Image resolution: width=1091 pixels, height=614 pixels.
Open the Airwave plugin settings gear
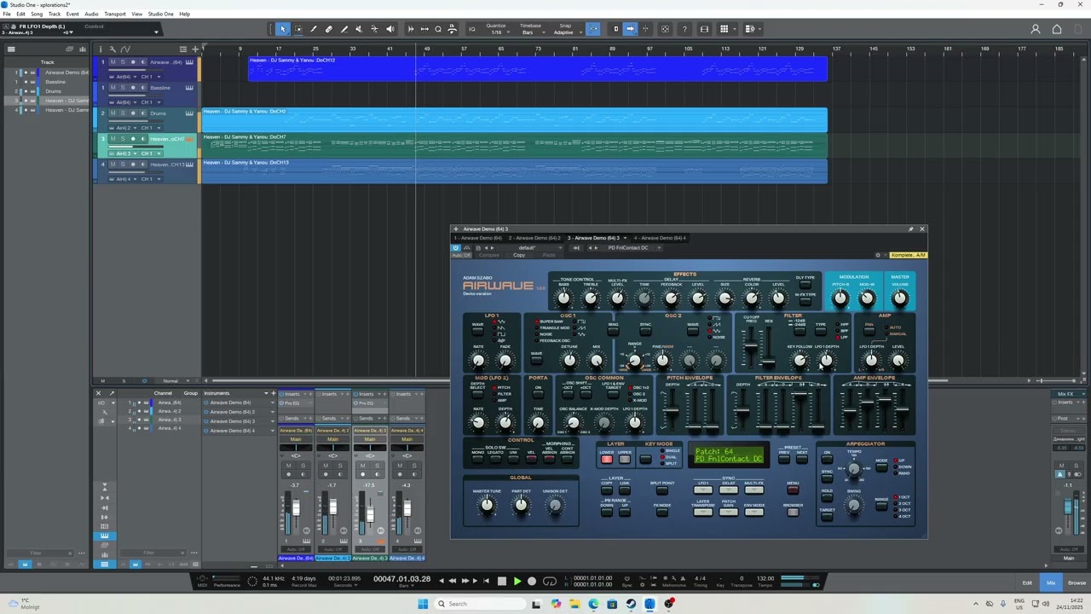pyautogui.click(x=878, y=255)
